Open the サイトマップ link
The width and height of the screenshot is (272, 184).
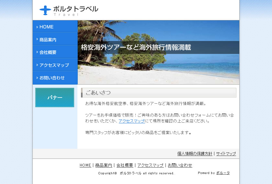tap(226, 154)
